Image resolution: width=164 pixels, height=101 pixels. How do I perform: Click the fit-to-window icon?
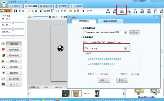[53, 17]
